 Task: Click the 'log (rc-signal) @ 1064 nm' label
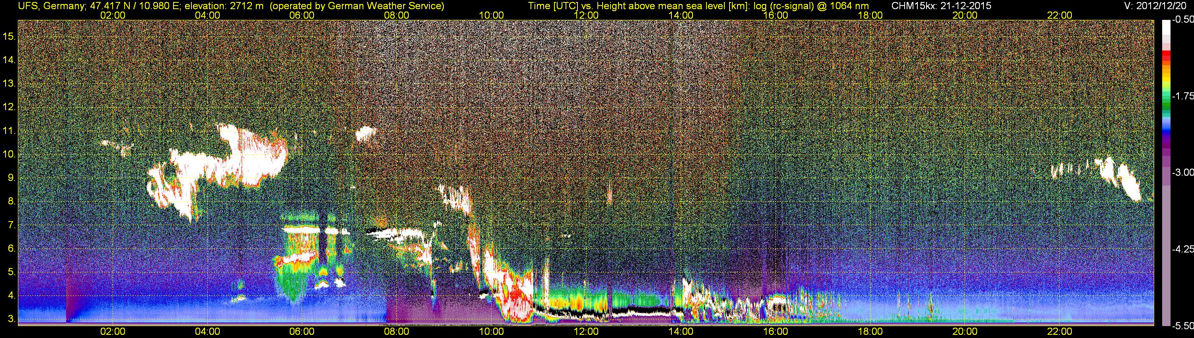[x=812, y=6]
